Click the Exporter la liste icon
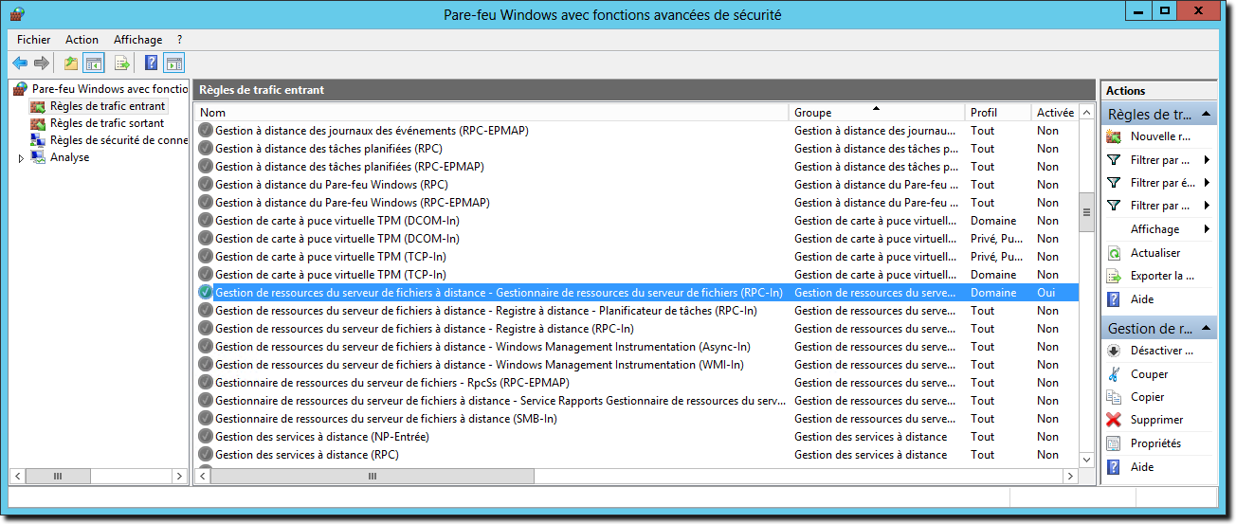This screenshot has height=524, width=1236. pyautogui.click(x=1115, y=276)
